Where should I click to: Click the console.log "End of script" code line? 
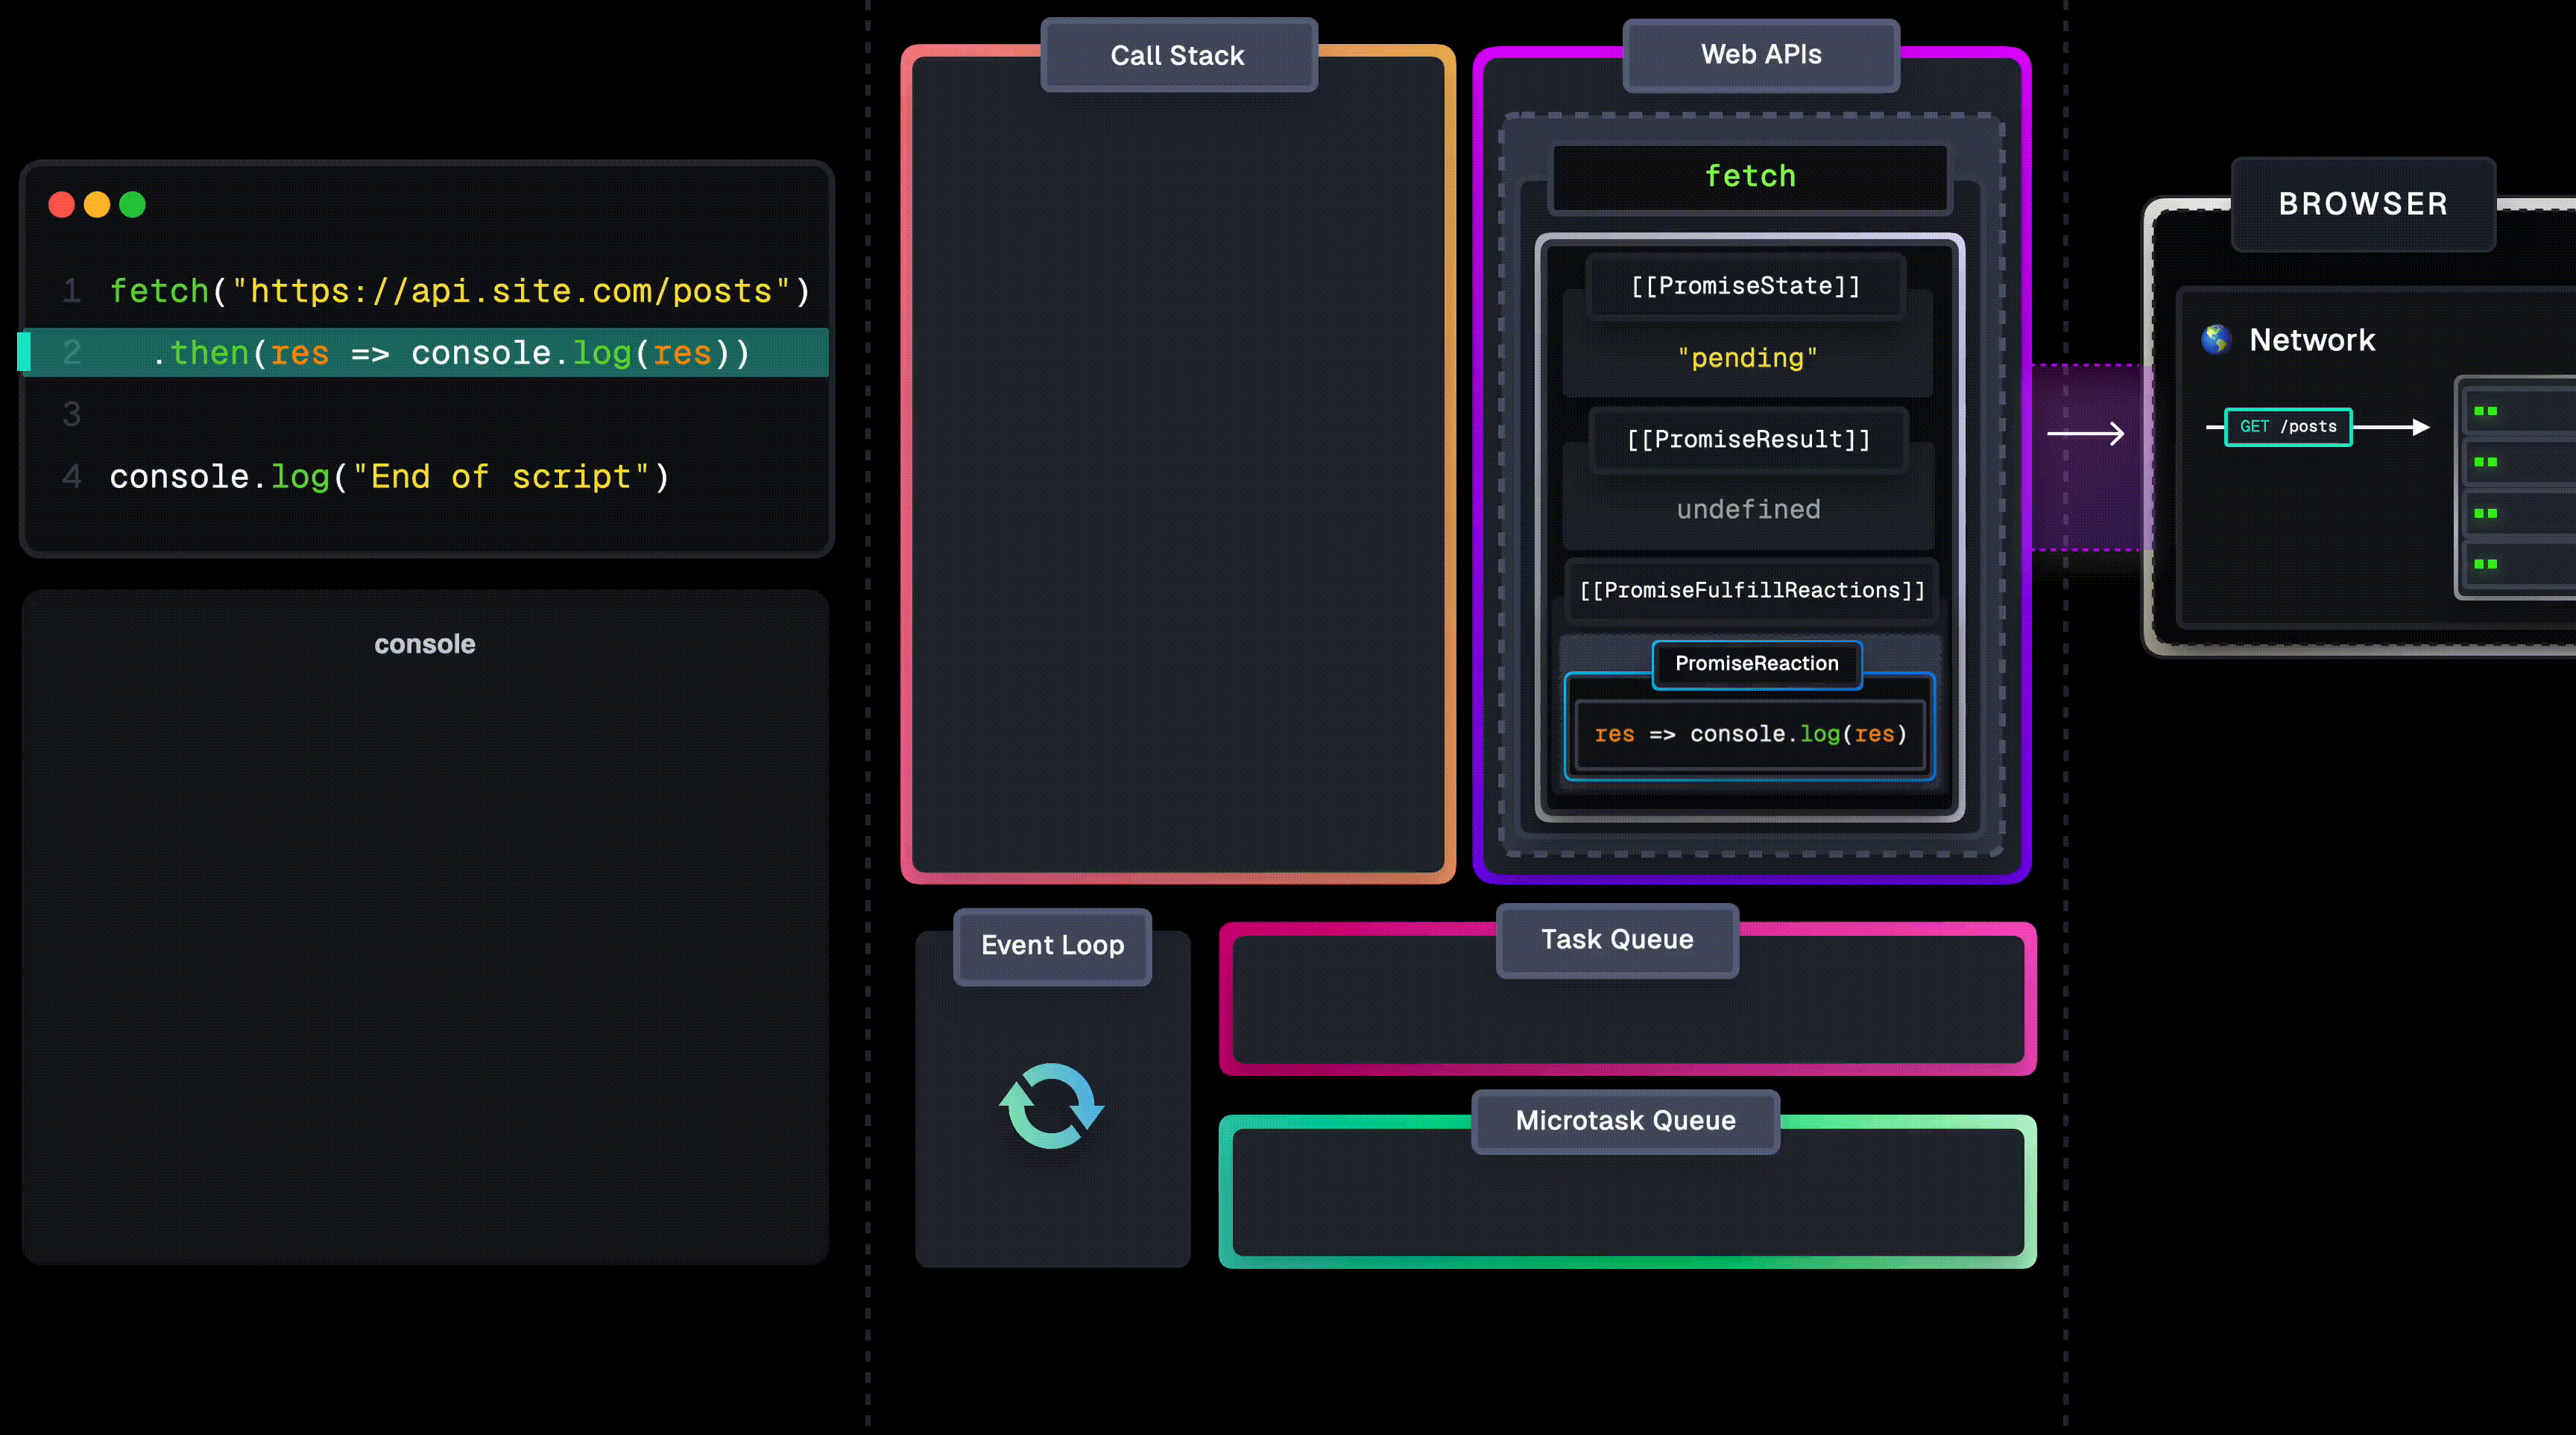(390, 477)
